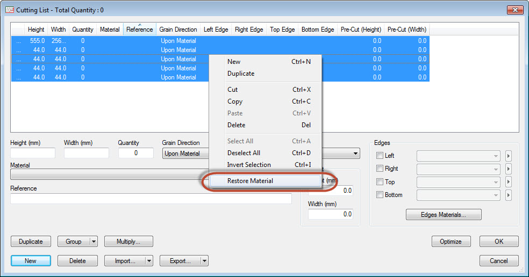Click into the Width (mm) field beside Height
The width and height of the screenshot is (529, 277).
(87, 153)
